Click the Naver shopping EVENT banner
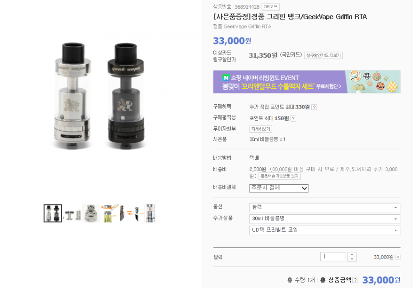Image resolution: width=415 pixels, height=288 pixels. [x=307, y=82]
